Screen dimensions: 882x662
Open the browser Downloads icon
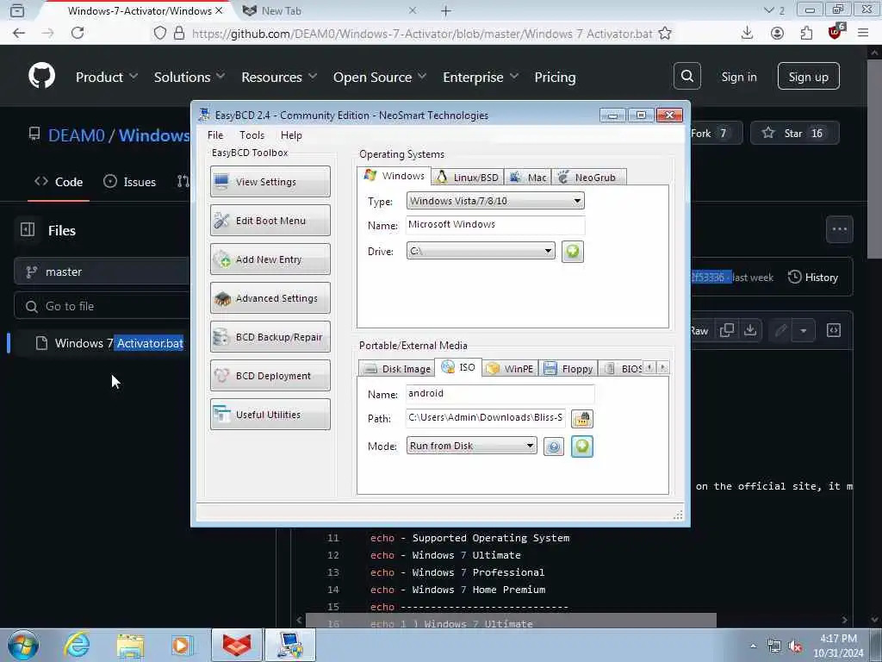pyautogui.click(x=747, y=34)
